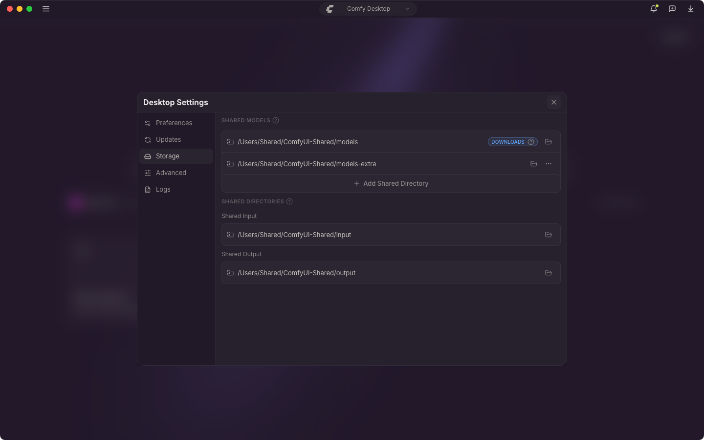The height and width of the screenshot is (440, 704).
Task: Click the Comfy logo icon in title bar
Action: (x=330, y=9)
